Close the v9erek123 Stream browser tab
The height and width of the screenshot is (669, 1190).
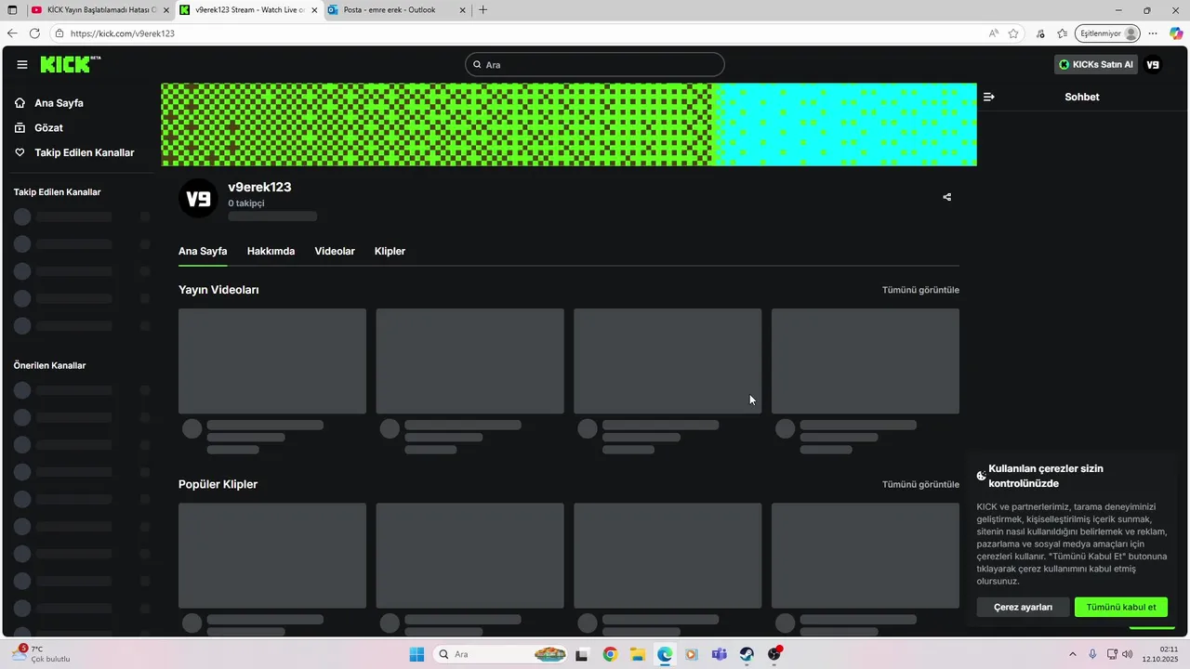313,10
